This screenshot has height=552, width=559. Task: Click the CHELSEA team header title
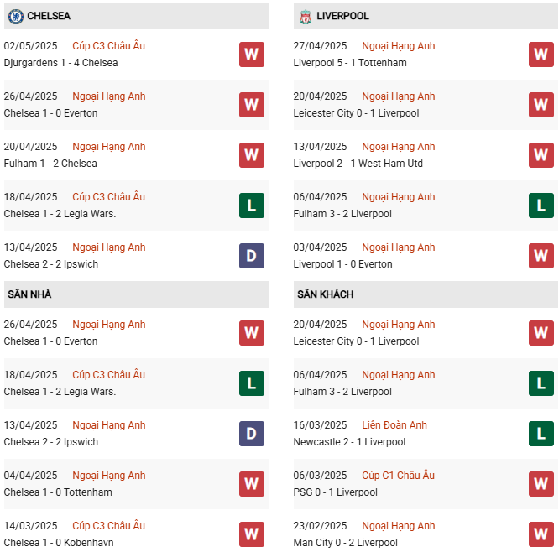point(49,16)
